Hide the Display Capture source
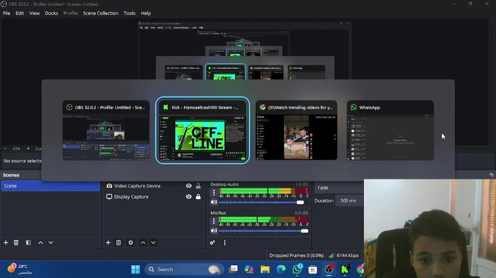This screenshot has width=496, height=278. pyautogui.click(x=189, y=197)
